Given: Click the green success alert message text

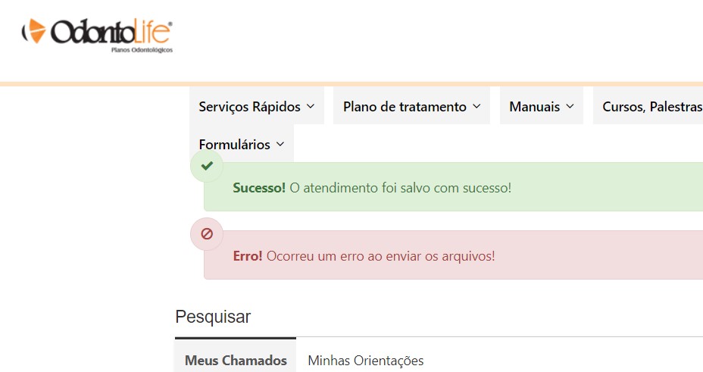Looking at the screenshot, I should 400,188.
